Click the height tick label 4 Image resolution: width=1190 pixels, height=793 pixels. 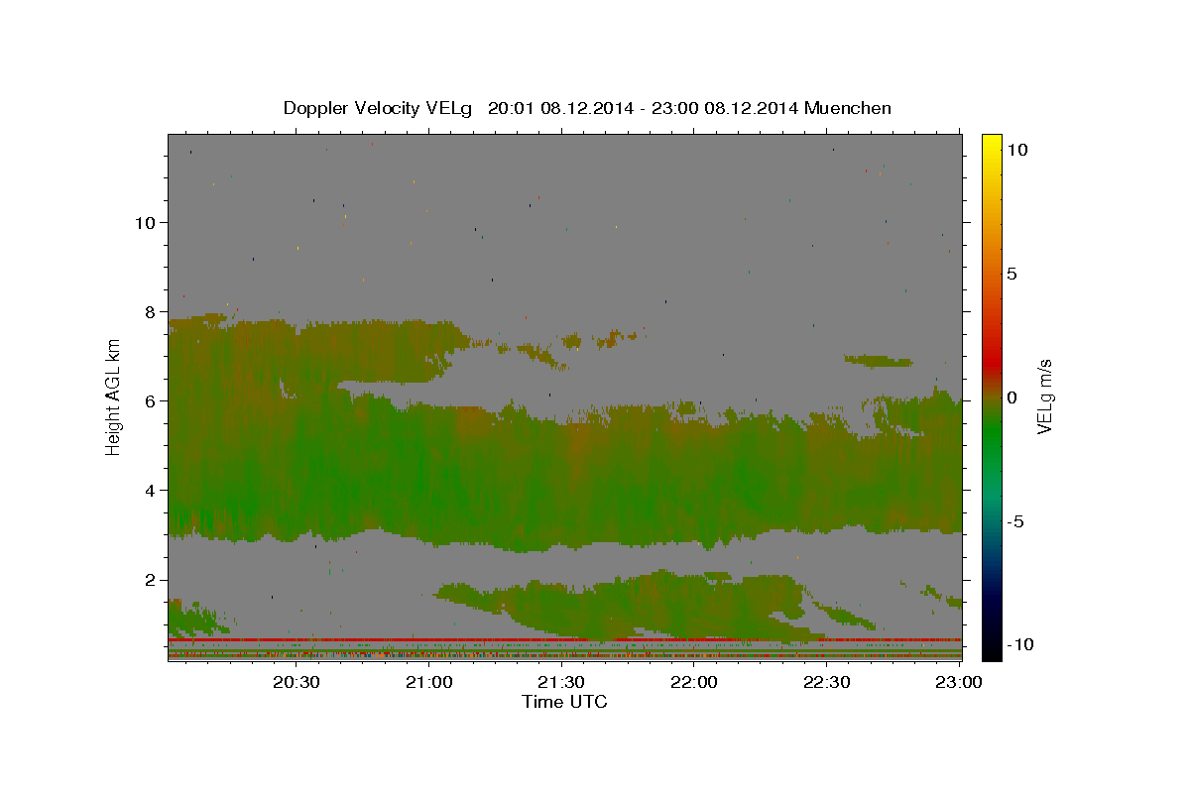(x=149, y=491)
